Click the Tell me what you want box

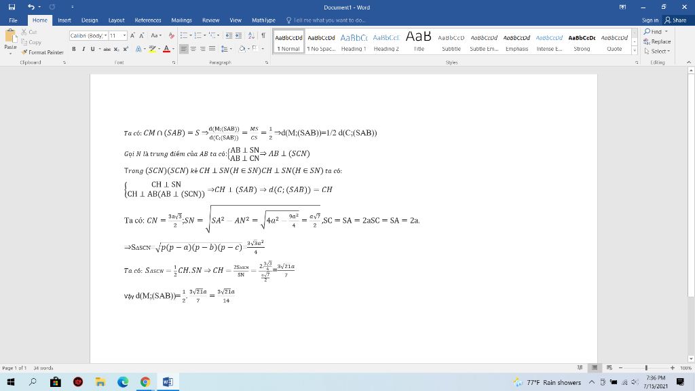click(x=329, y=20)
